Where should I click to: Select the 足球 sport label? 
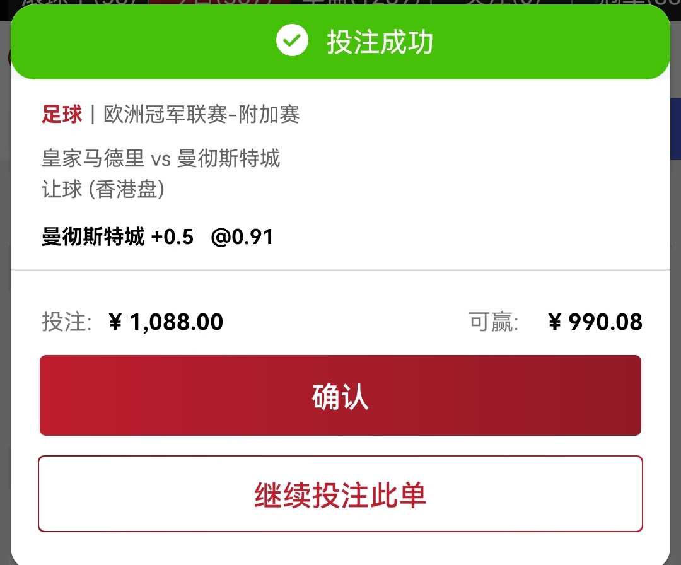(62, 115)
